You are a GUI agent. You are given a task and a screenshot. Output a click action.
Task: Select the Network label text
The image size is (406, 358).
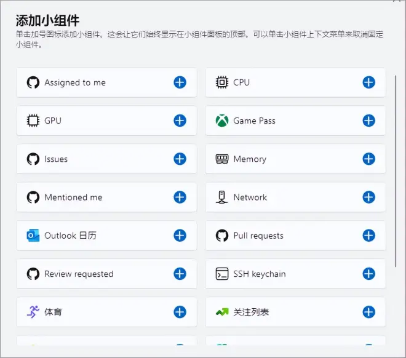(250, 197)
